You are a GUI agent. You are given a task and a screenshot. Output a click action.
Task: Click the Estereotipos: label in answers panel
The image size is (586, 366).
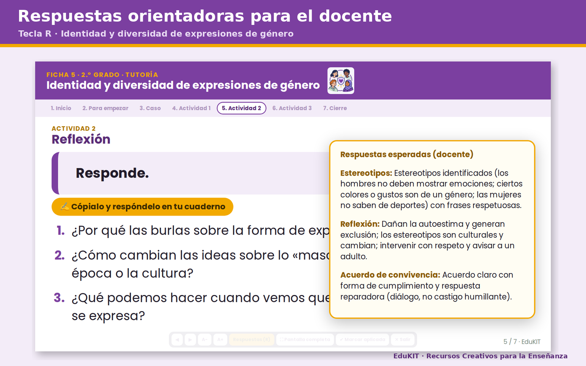[x=366, y=173]
